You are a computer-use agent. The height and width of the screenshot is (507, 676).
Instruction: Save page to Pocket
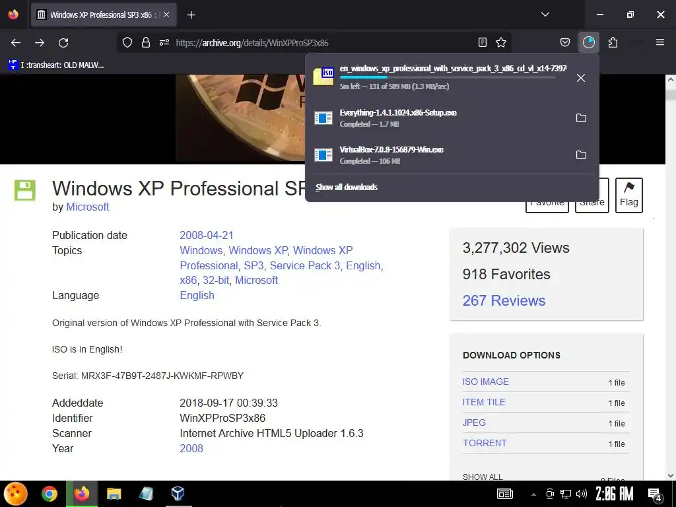[x=565, y=42]
